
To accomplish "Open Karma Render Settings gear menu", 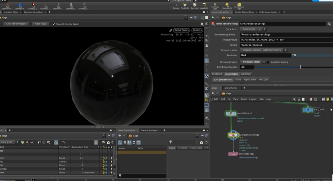I will [x=329, y=24].
